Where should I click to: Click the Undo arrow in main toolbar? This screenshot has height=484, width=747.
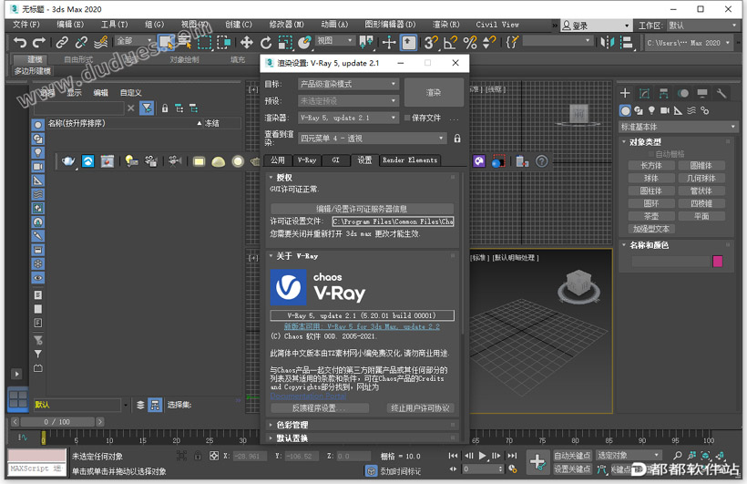[x=19, y=43]
